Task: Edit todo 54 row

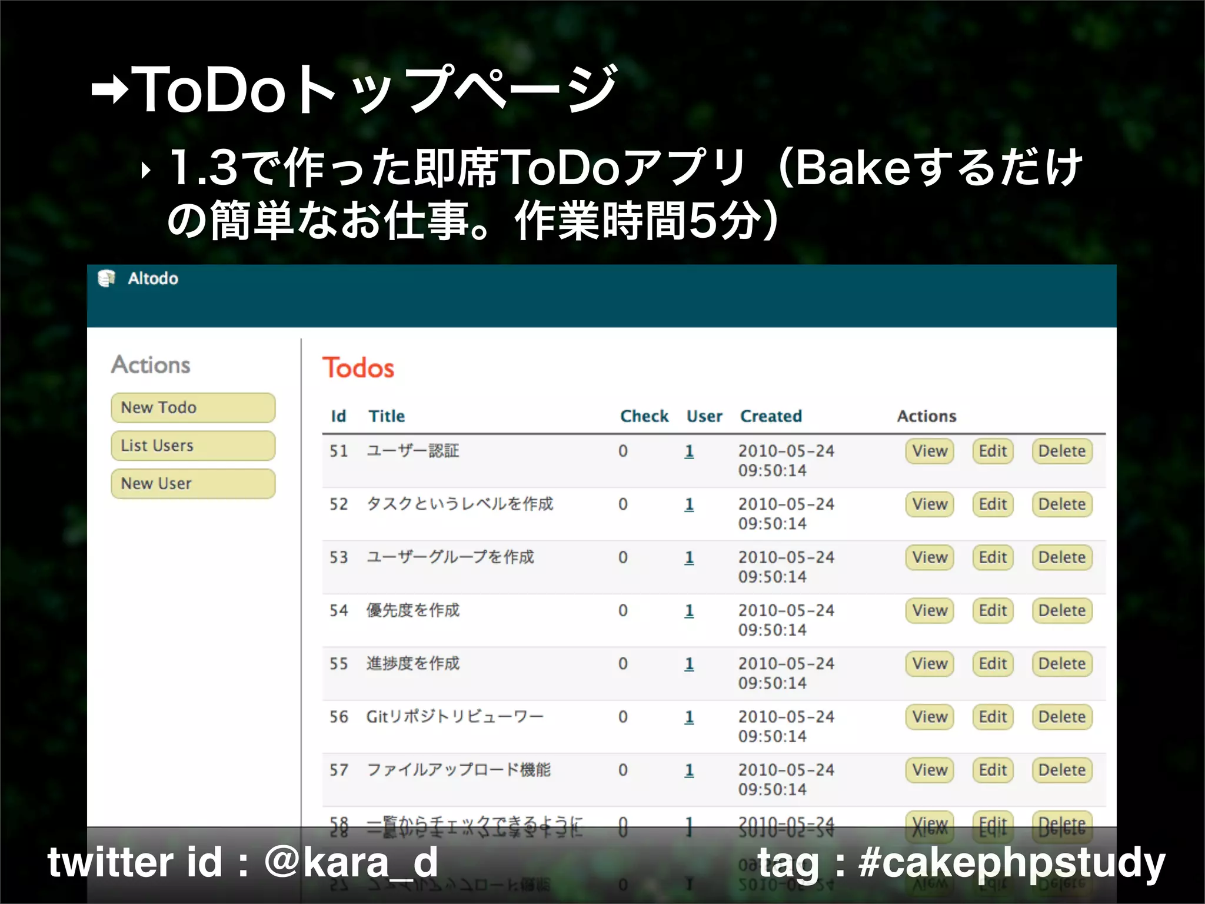Action: pyautogui.click(x=993, y=610)
